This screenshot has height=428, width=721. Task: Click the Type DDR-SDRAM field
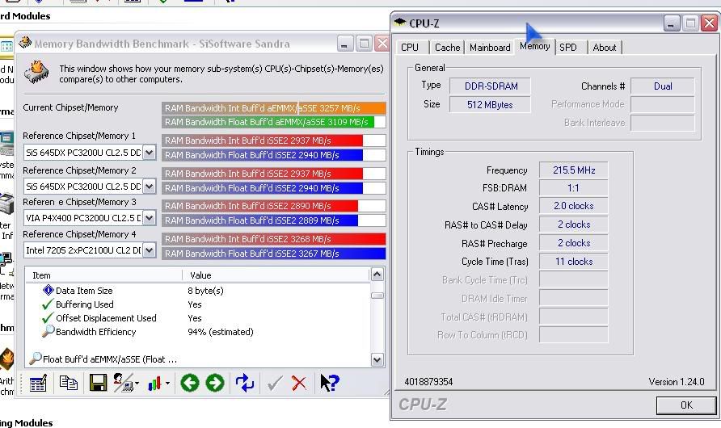(490, 86)
